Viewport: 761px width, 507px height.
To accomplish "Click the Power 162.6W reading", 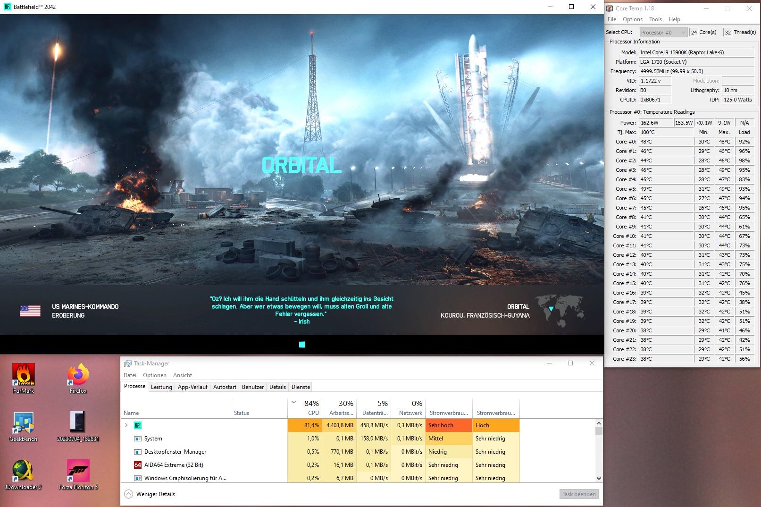I will [656, 123].
